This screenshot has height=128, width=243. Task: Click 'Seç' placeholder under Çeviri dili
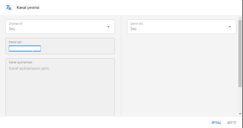pyautogui.click(x=134, y=29)
